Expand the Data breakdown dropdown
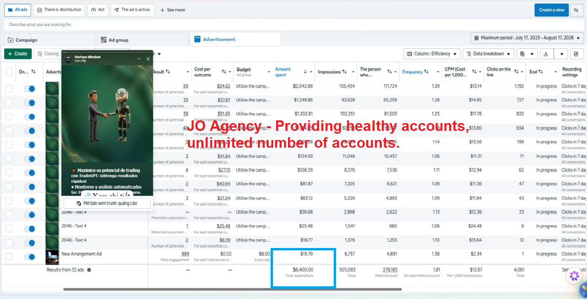The width and height of the screenshot is (587, 300). pos(488,54)
